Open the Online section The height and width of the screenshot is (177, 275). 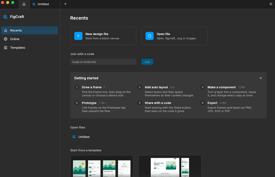tap(30, 39)
